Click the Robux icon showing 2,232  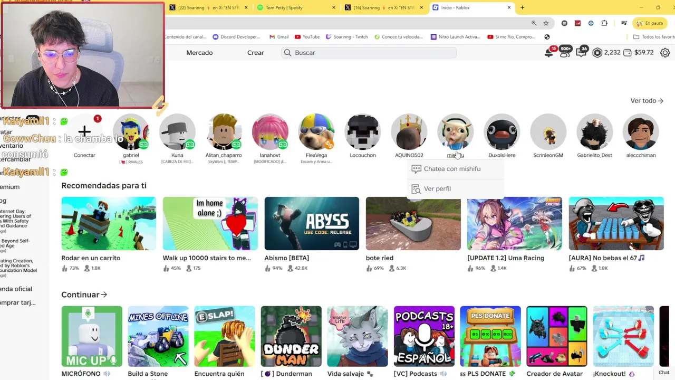tap(597, 53)
